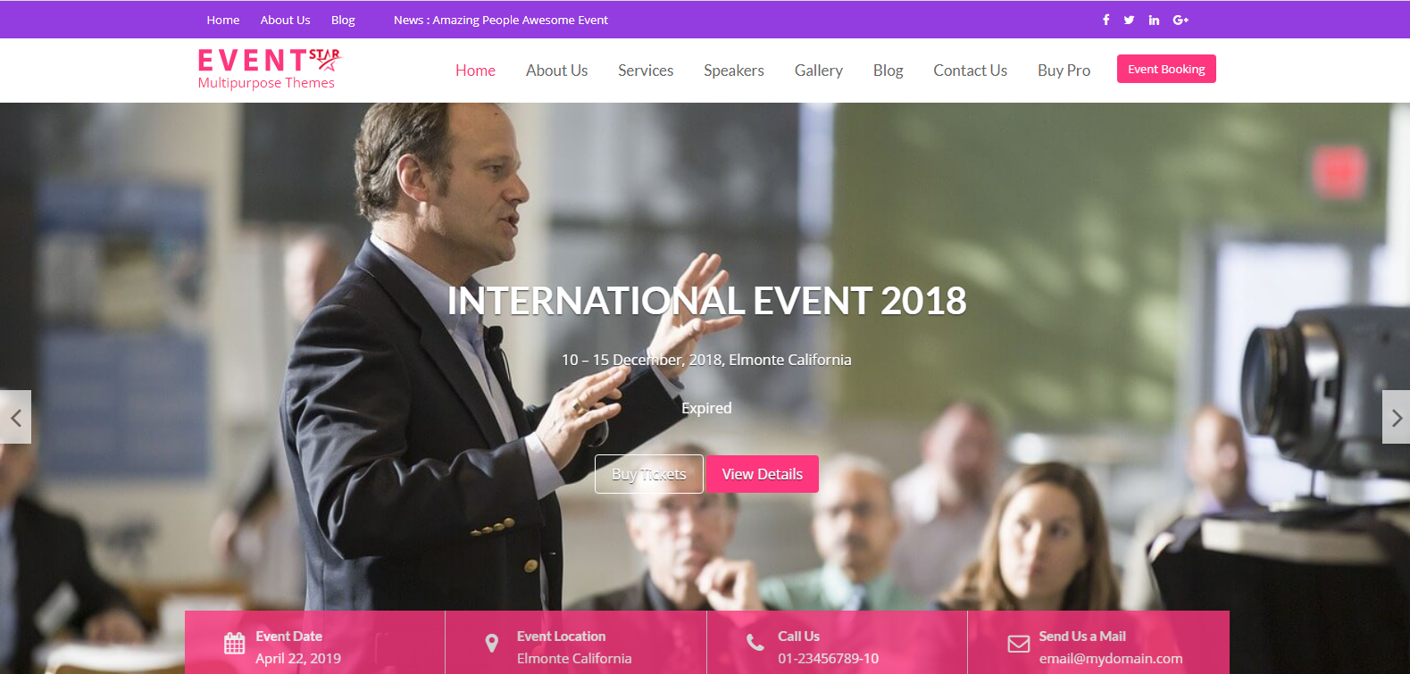Open the Buy Pro navigation link

coord(1064,71)
